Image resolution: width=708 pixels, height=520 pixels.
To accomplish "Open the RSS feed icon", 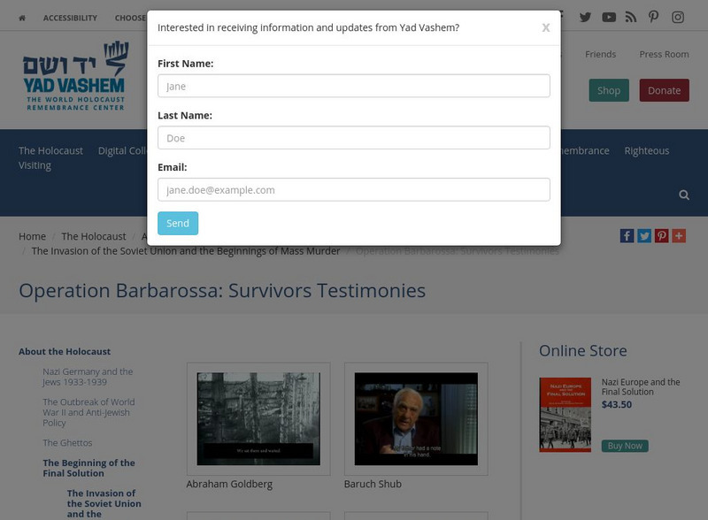I will coord(631,17).
